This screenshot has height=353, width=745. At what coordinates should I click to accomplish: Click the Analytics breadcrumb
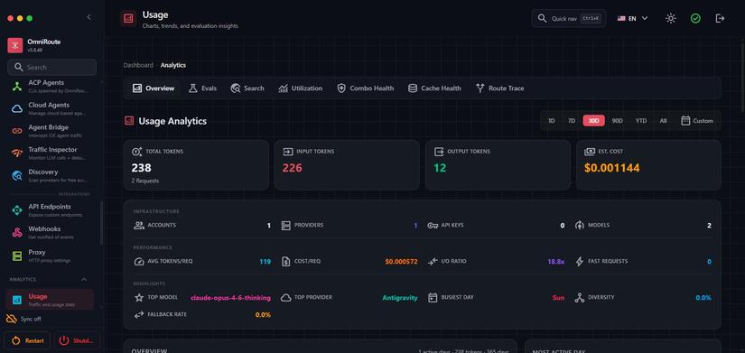tap(173, 65)
